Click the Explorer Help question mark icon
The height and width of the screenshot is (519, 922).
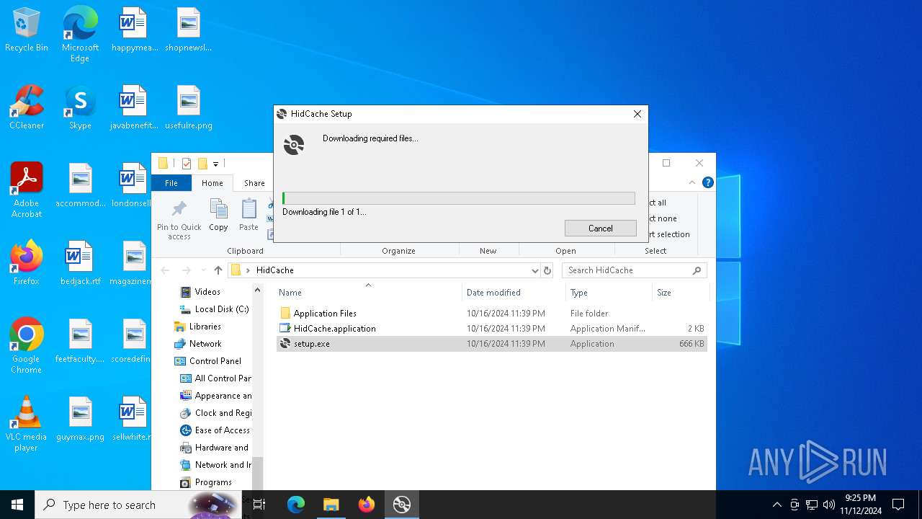707,183
